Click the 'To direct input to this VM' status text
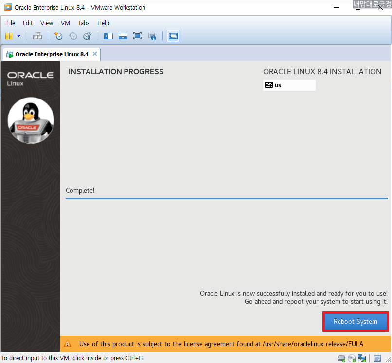 pyautogui.click(x=72, y=358)
